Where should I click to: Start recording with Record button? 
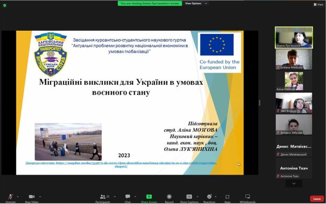tap(169, 197)
